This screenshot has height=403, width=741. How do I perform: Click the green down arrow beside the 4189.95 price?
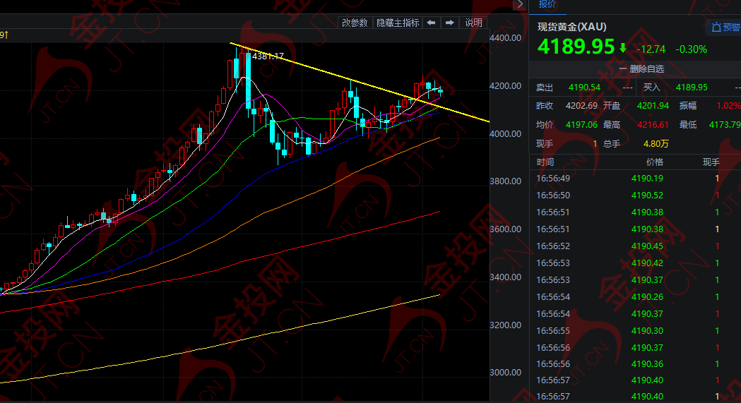[623, 48]
